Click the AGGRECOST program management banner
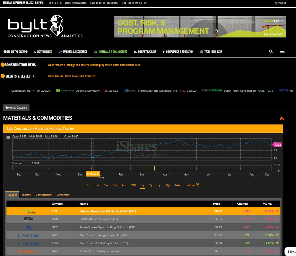The height and width of the screenshot is (256, 296). point(200,27)
